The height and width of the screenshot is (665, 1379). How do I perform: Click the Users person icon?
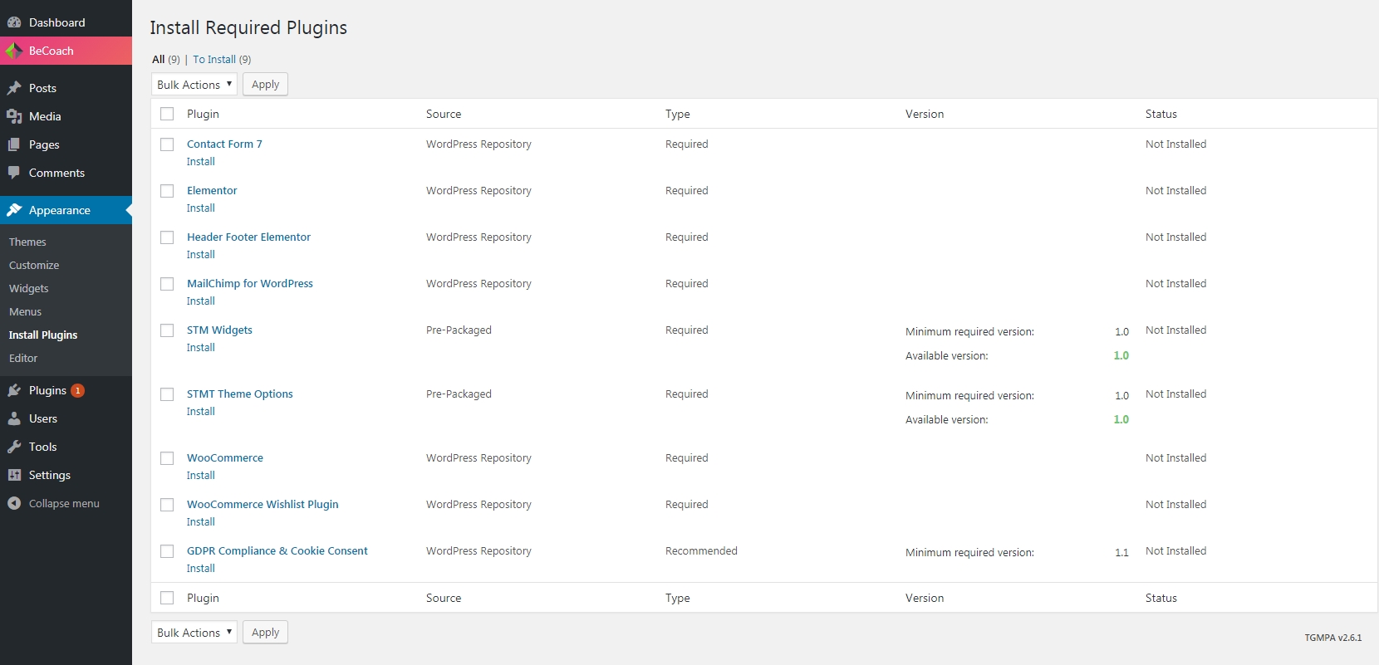14,418
